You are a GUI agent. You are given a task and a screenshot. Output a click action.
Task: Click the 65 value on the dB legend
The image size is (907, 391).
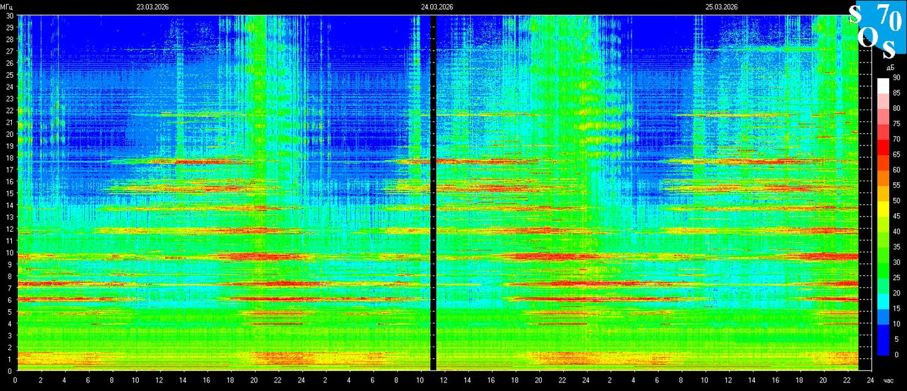896,155
